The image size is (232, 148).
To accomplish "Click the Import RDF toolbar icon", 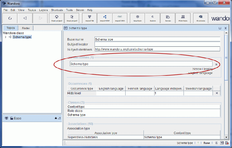I will 105,18.
